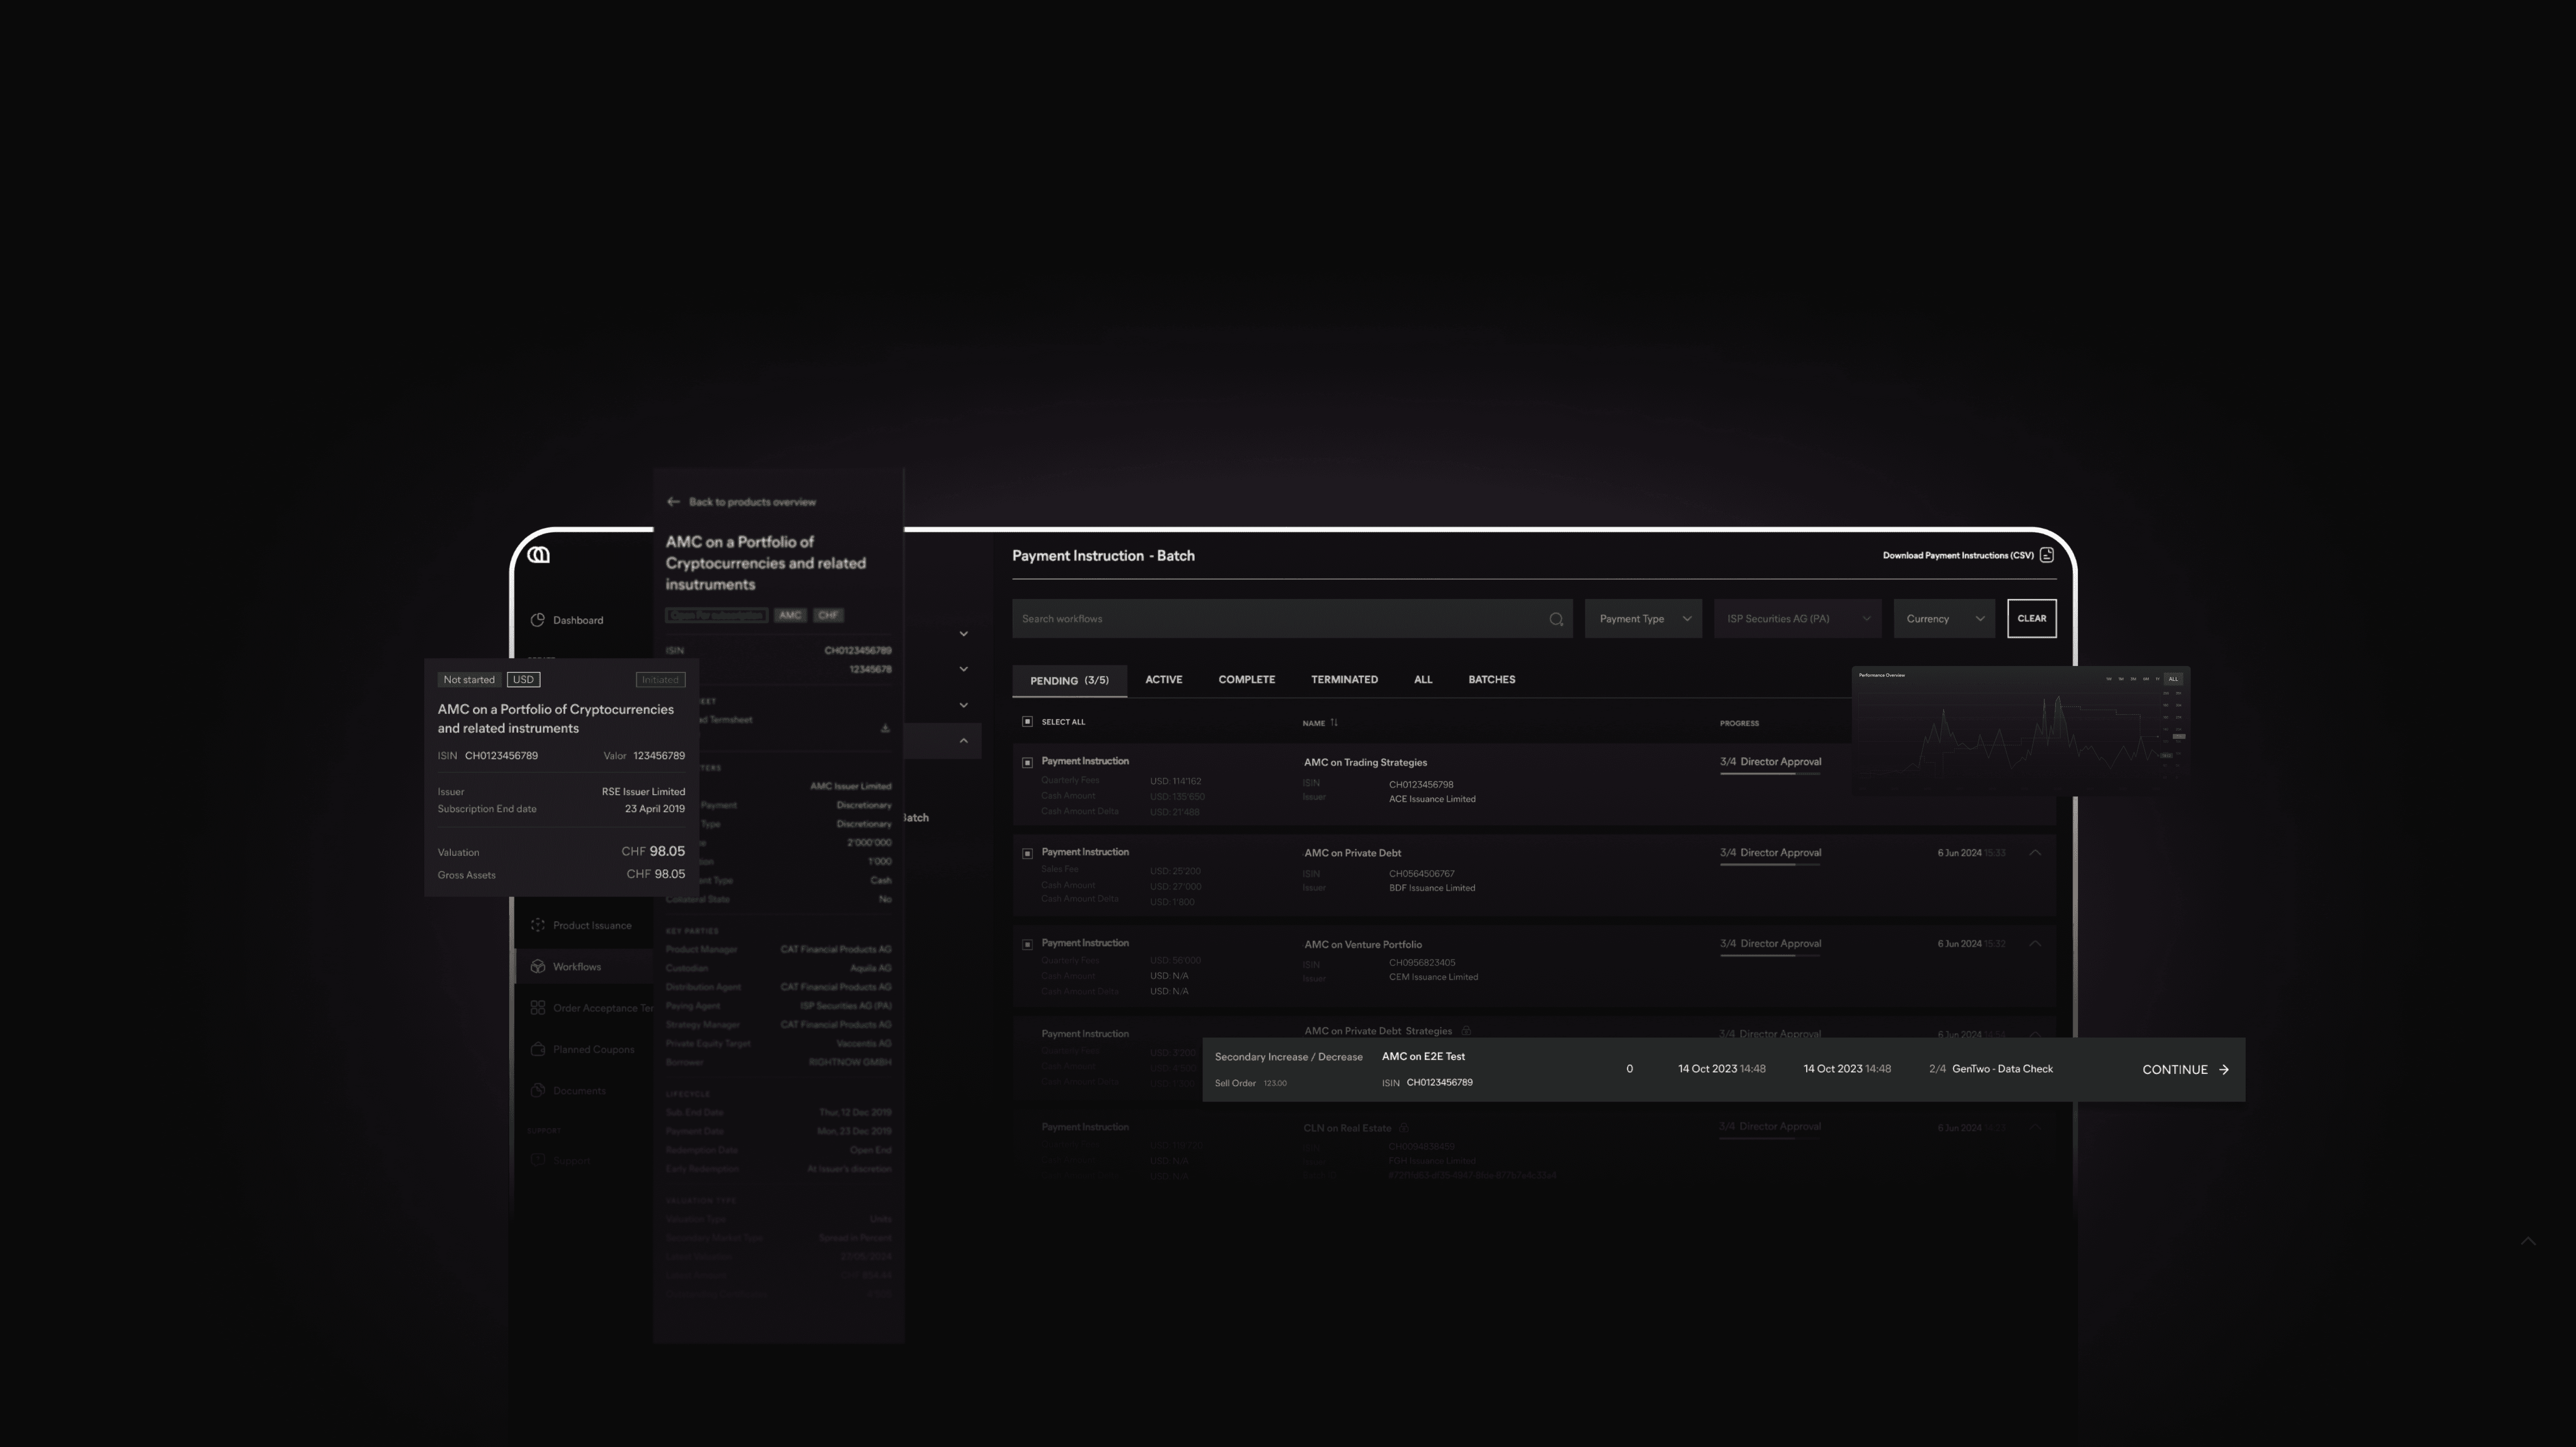Screen dimensions: 2576x1447
Task: Click the 'AMC on Trading Strategies' name
Action: click(1365, 762)
